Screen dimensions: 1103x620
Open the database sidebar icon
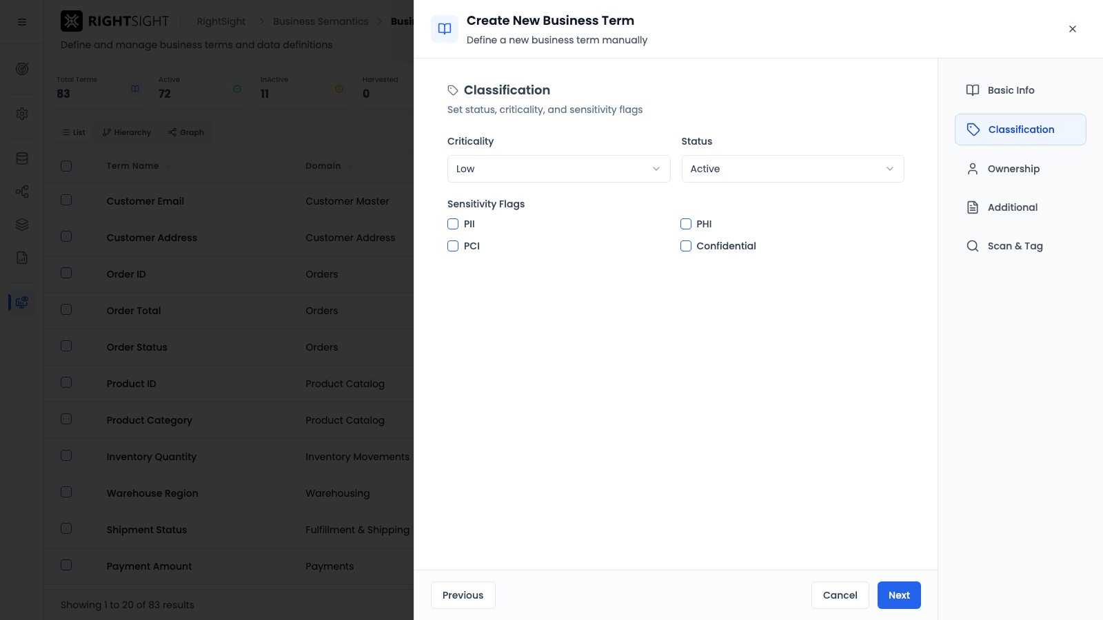tap(22, 158)
